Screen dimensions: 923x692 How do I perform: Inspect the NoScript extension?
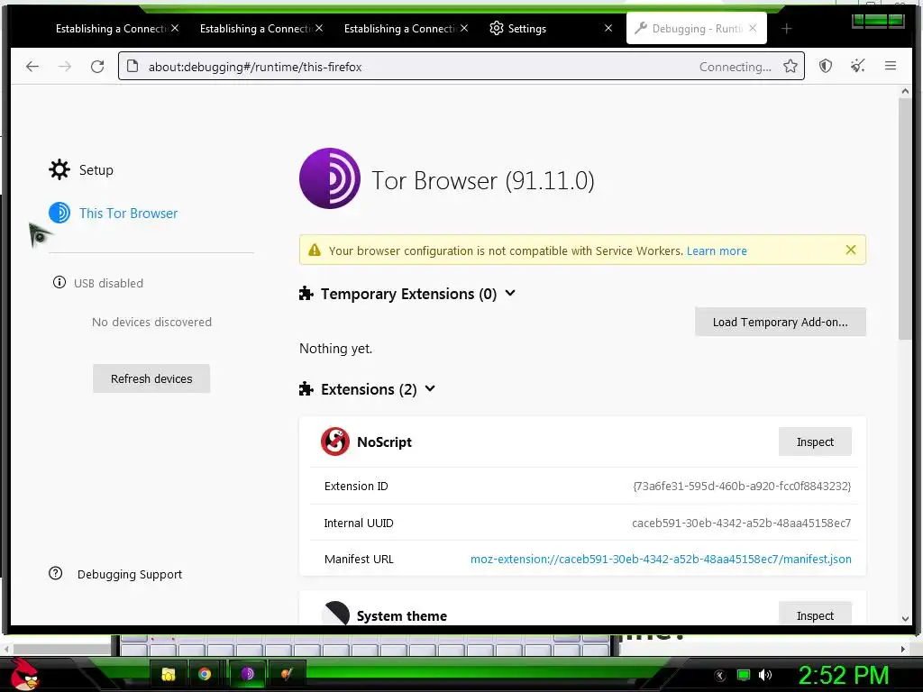(x=815, y=442)
